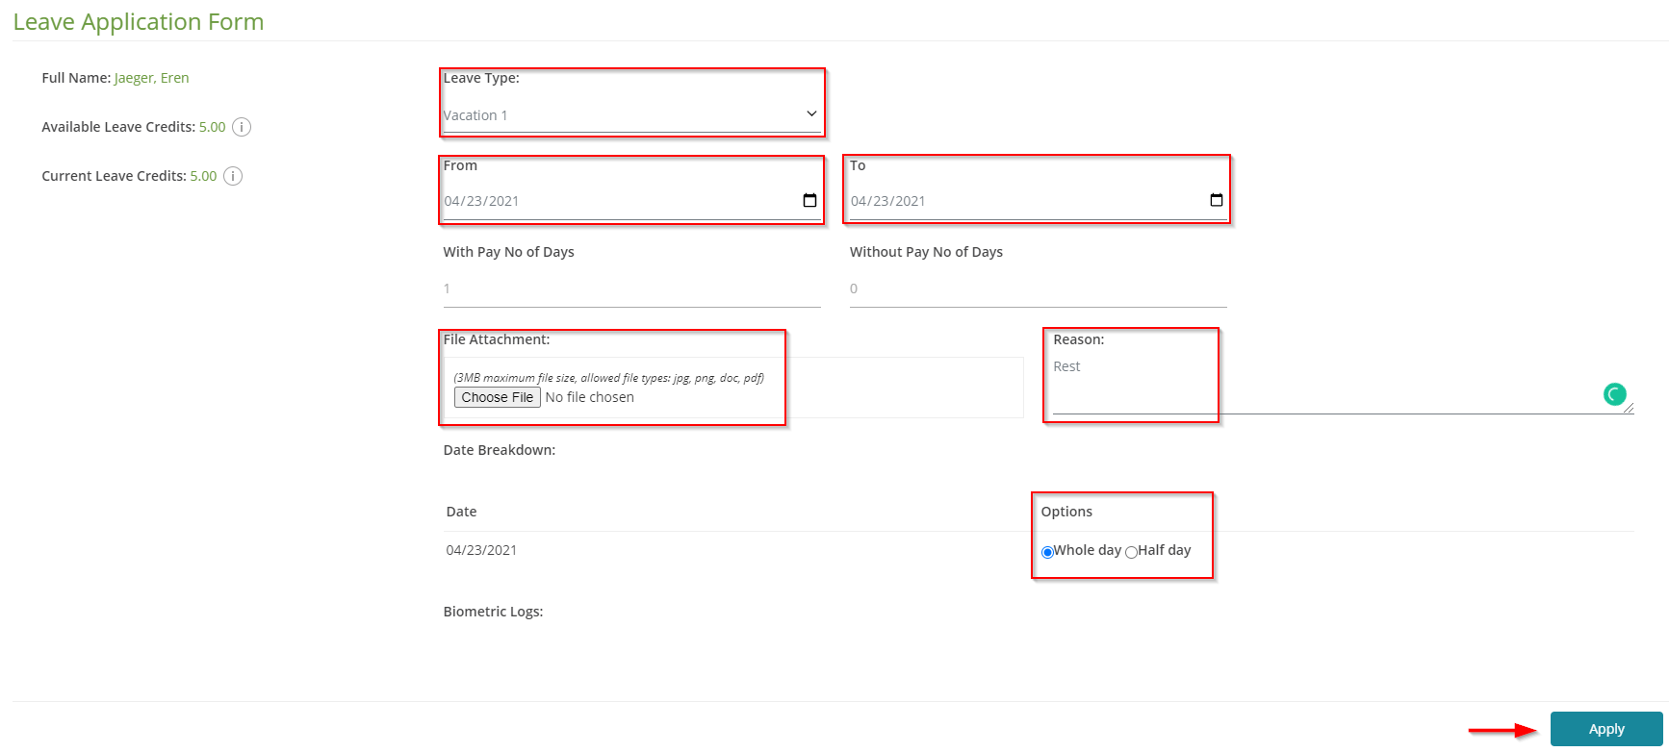Image resolution: width=1669 pixels, height=752 pixels.
Task: Click info icon beside Current Leave Credits
Action: click(x=233, y=176)
